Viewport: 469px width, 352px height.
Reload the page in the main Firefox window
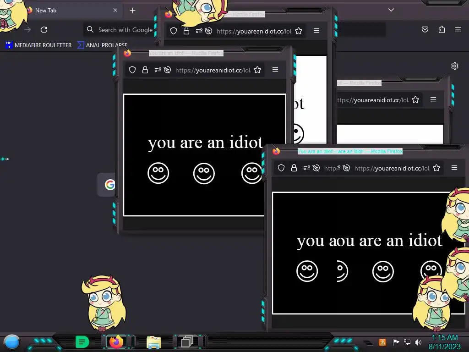pos(44,30)
